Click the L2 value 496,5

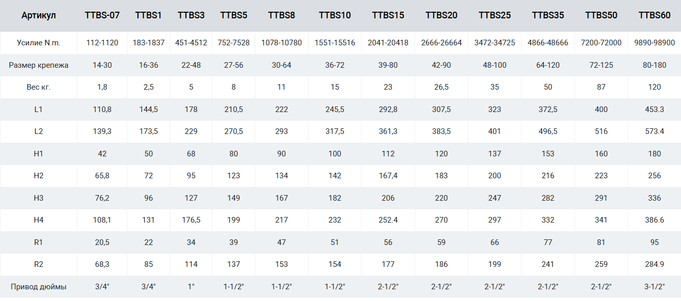548,131
